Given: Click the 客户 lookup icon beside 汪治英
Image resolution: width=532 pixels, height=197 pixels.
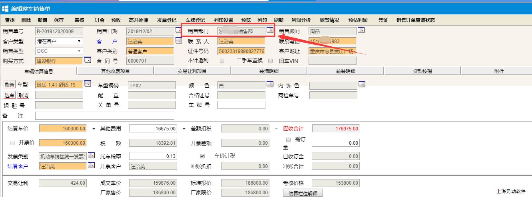Looking at the screenshot, I should tap(178, 41).
